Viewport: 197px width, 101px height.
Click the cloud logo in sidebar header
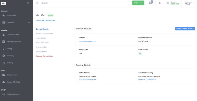coord(3,3)
